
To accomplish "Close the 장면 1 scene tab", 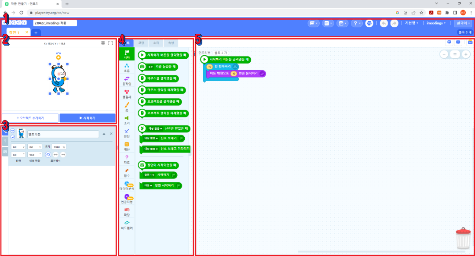I will pyautogui.click(x=27, y=32).
